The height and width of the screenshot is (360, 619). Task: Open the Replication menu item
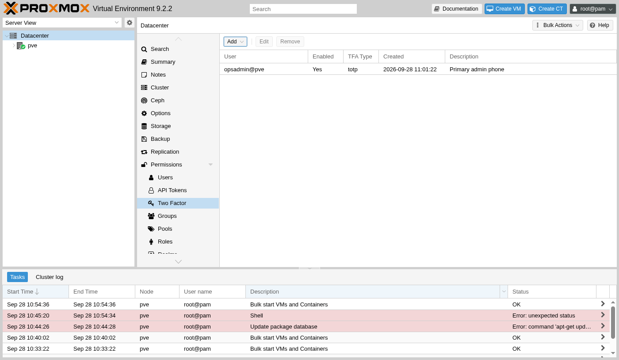pos(178,152)
